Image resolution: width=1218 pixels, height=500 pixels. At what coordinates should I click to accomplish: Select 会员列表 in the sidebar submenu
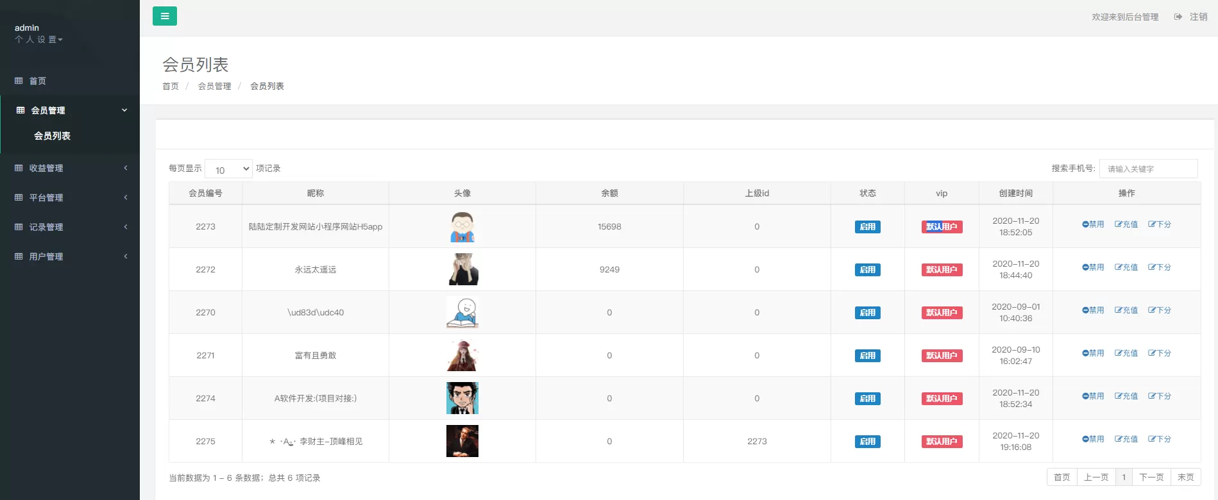click(x=52, y=136)
